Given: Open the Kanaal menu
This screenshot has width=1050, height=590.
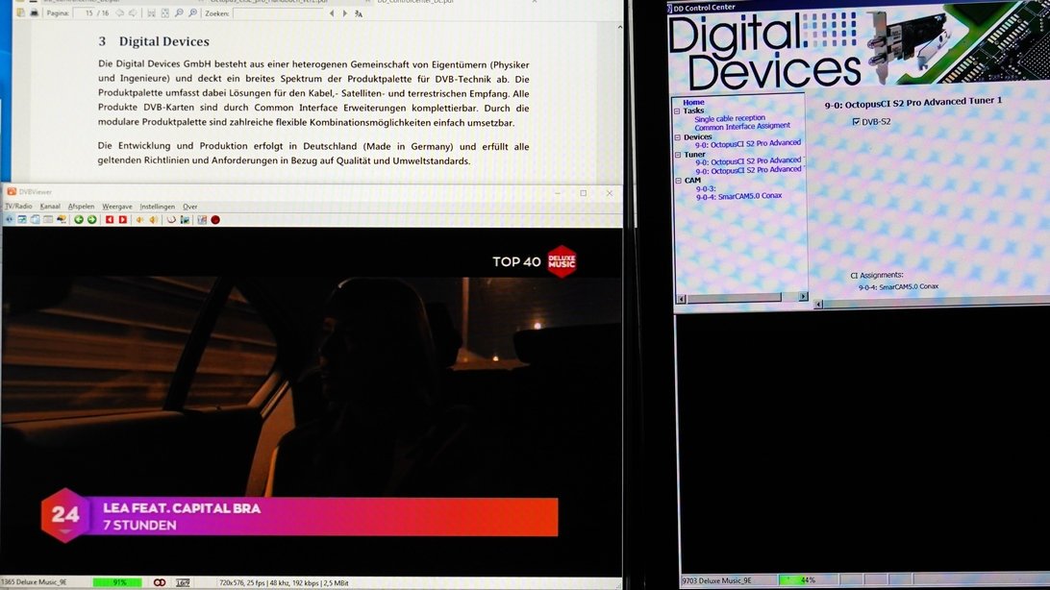Looking at the screenshot, I should click(x=50, y=207).
